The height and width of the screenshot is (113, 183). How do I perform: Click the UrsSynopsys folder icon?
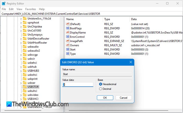pyautogui.click(x=25, y=35)
